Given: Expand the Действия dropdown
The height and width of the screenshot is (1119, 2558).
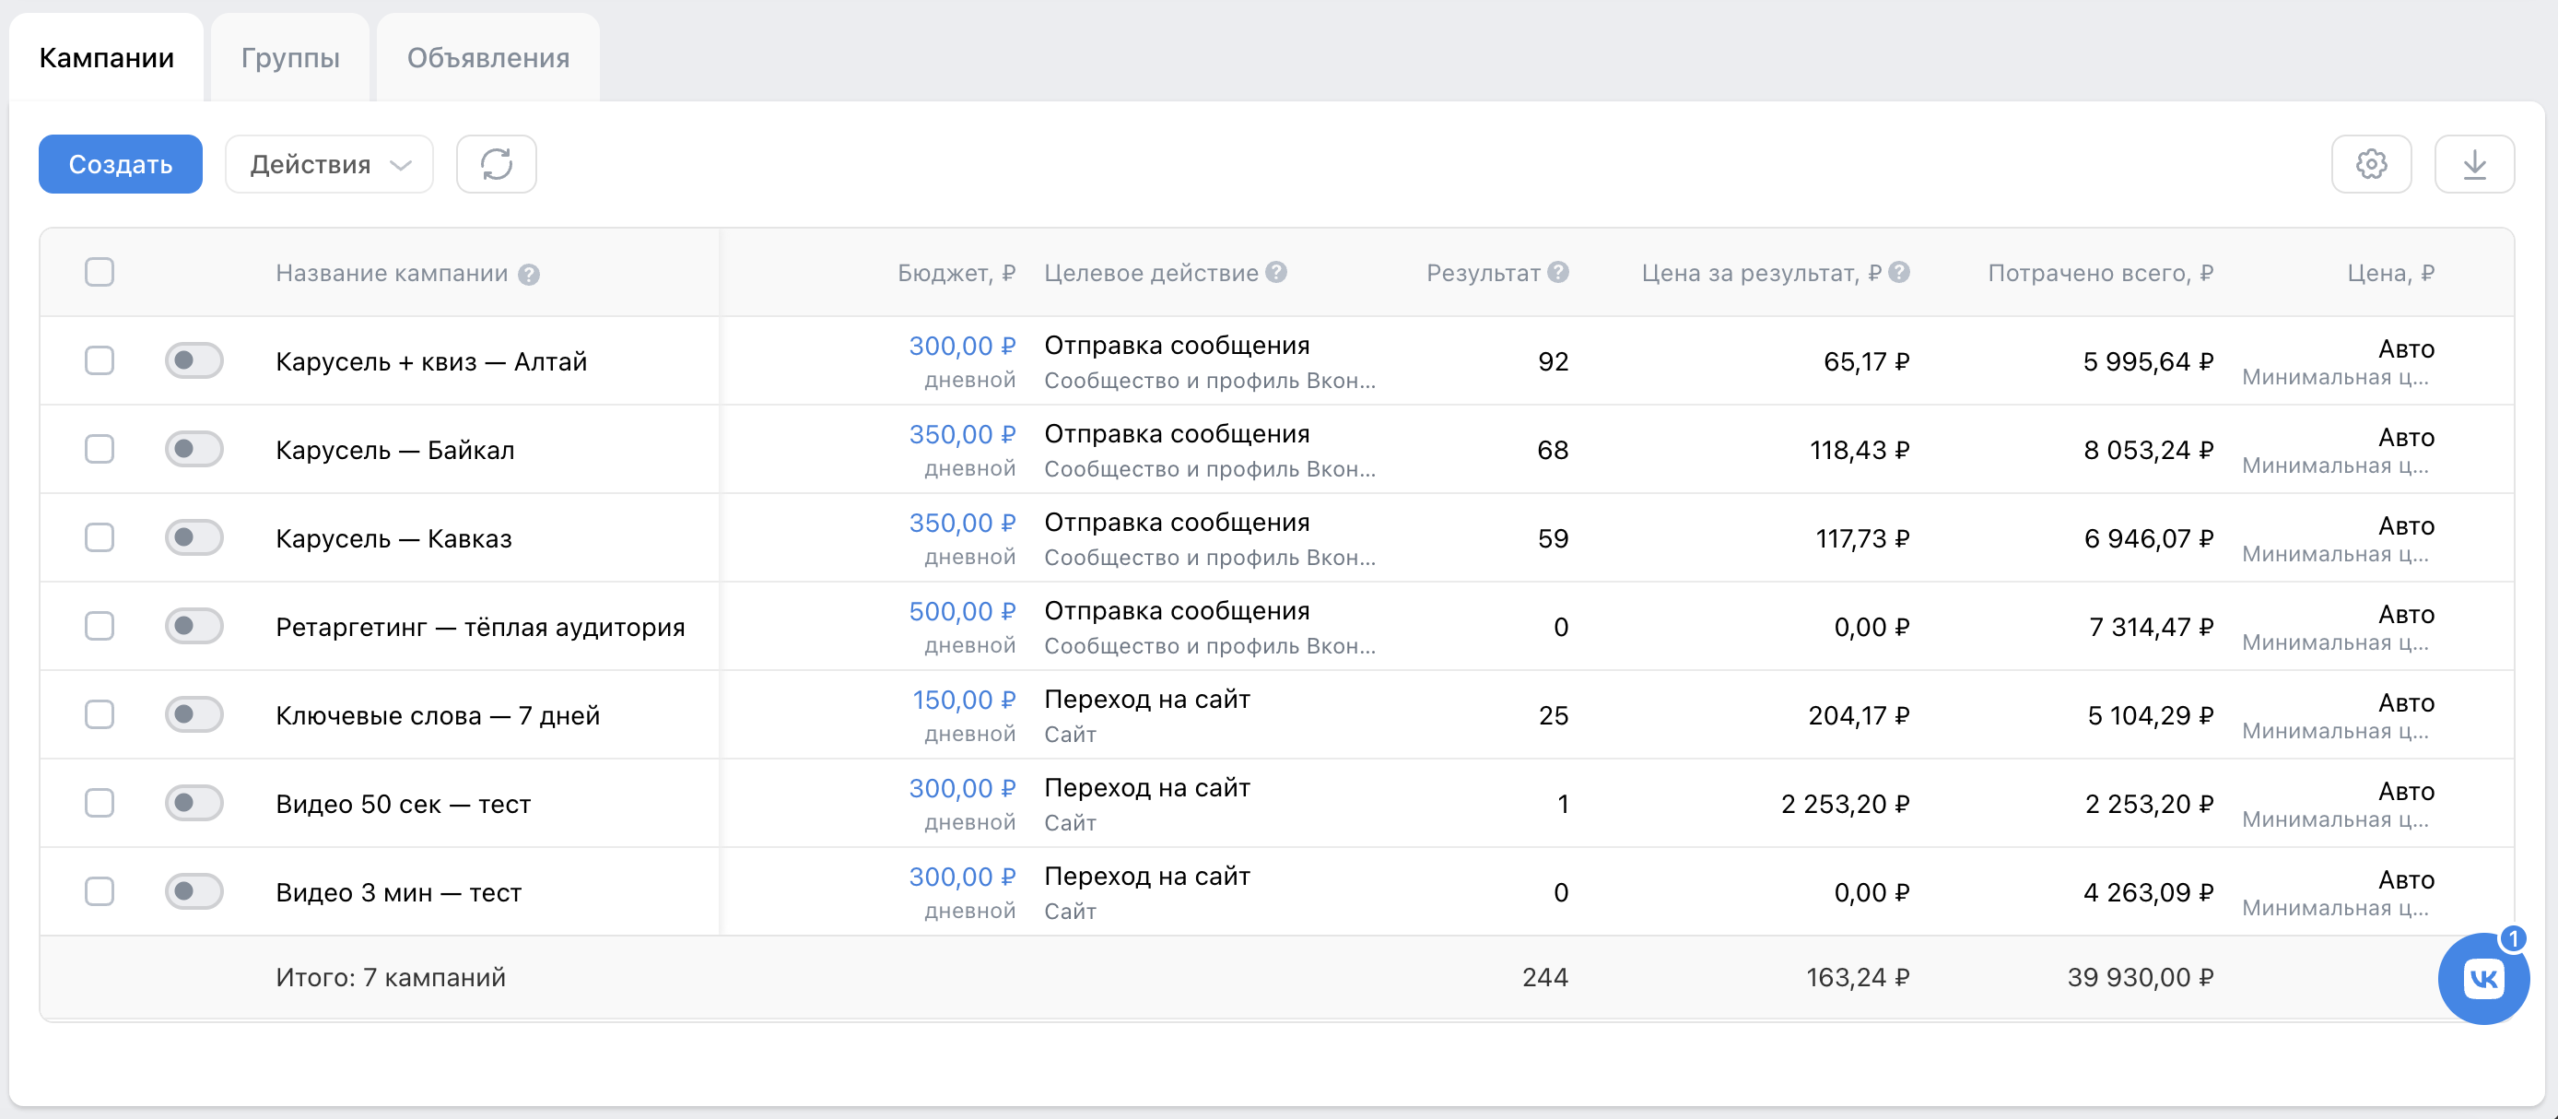Looking at the screenshot, I should click(x=329, y=164).
